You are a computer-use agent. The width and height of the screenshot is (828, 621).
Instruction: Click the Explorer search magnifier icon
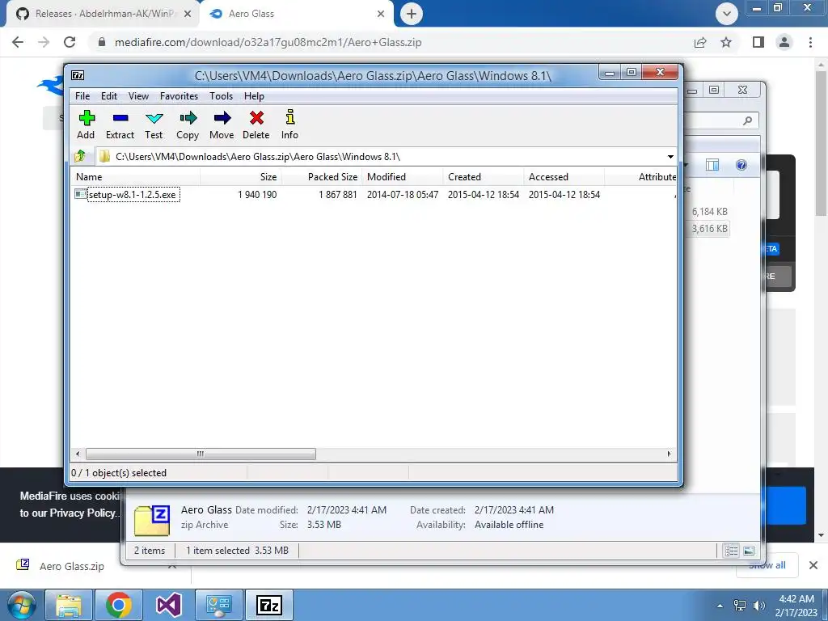coord(747,121)
